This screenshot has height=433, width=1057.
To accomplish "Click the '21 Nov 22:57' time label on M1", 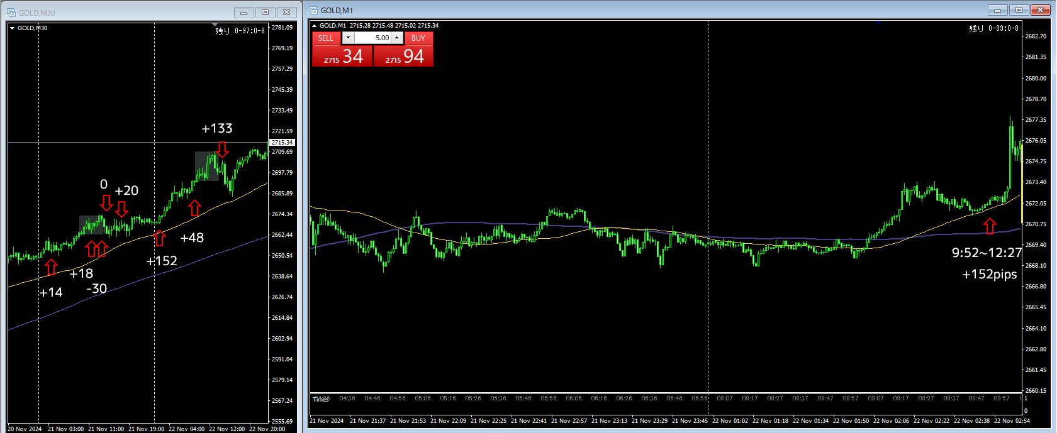I will (570, 420).
